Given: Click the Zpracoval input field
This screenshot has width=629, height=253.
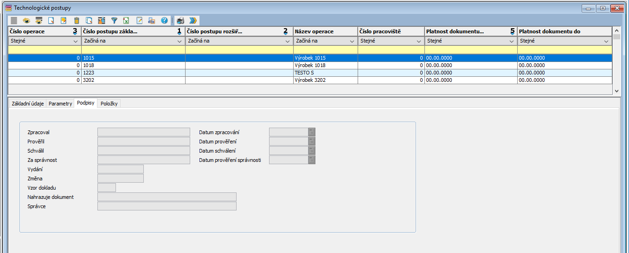Looking at the screenshot, I should [143, 132].
